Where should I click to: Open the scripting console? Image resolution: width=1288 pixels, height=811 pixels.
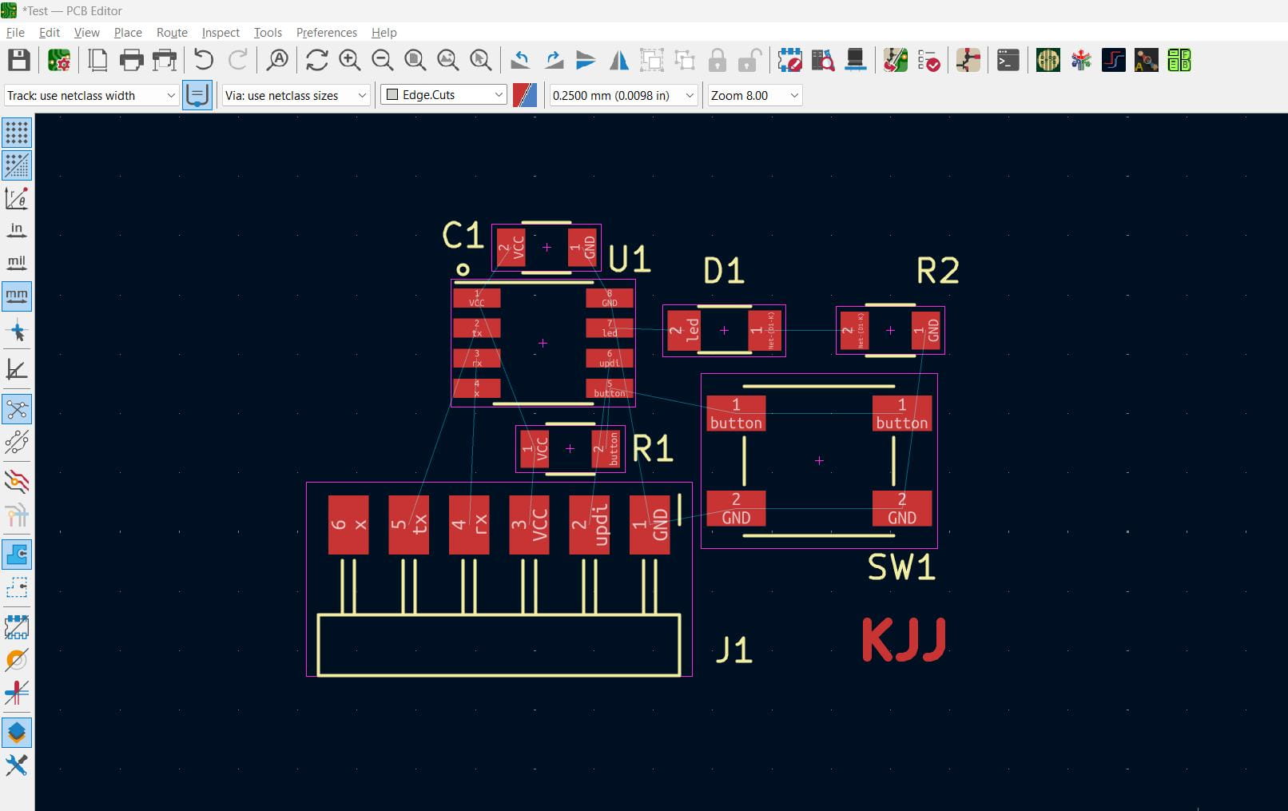[x=1008, y=60]
